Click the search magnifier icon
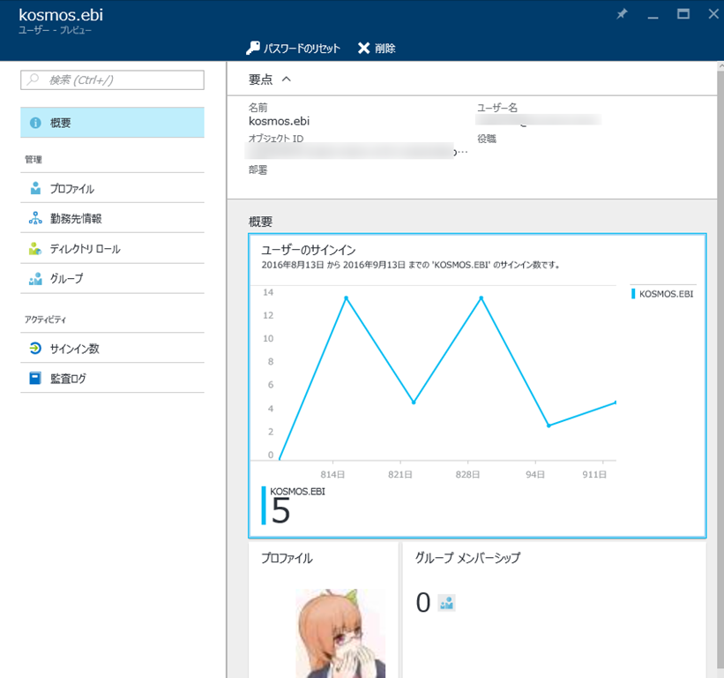 point(33,79)
